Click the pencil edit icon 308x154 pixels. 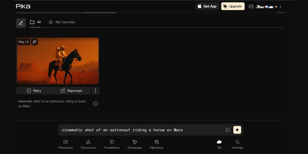tap(21, 23)
